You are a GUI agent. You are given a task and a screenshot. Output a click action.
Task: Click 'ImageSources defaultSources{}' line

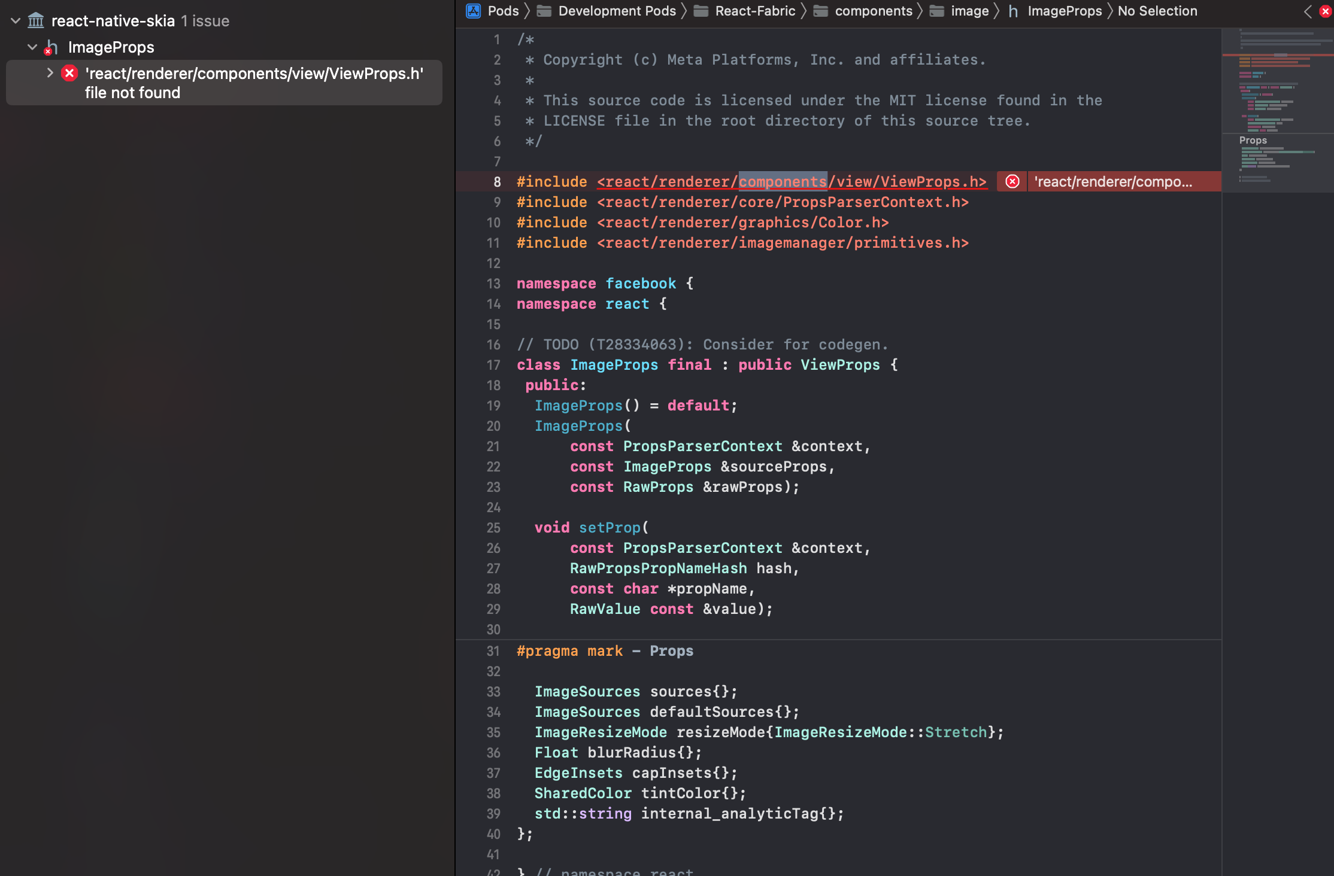(x=667, y=712)
